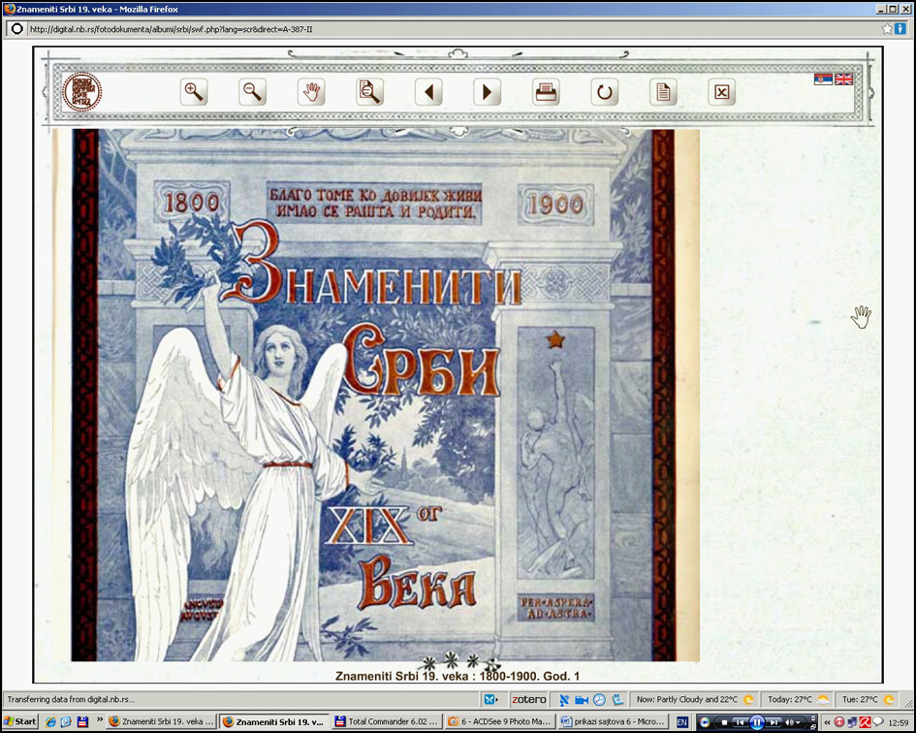The width and height of the screenshot is (916, 733).
Task: Click the rotate circular arrow icon
Action: click(605, 92)
